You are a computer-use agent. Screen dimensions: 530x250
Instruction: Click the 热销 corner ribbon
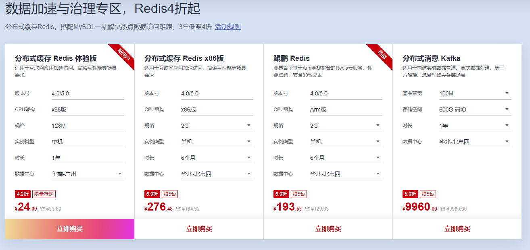coord(382,54)
